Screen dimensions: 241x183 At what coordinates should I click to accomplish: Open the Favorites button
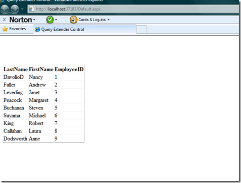(x=14, y=29)
